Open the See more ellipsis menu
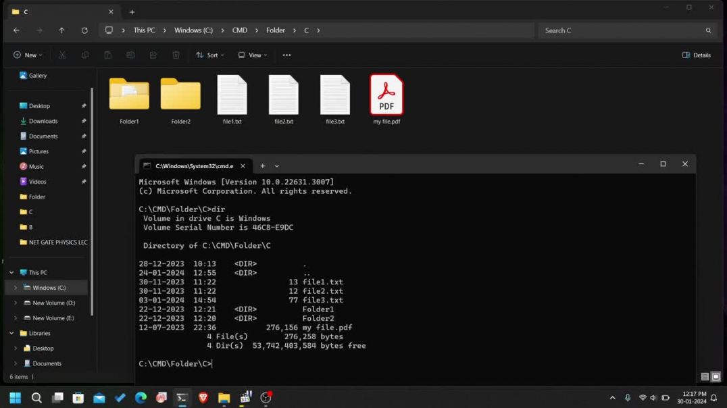 [287, 55]
